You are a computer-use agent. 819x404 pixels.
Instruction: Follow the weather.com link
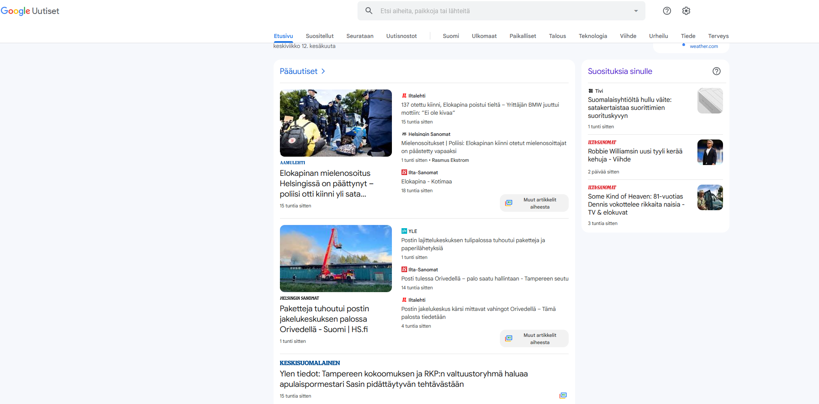click(704, 46)
